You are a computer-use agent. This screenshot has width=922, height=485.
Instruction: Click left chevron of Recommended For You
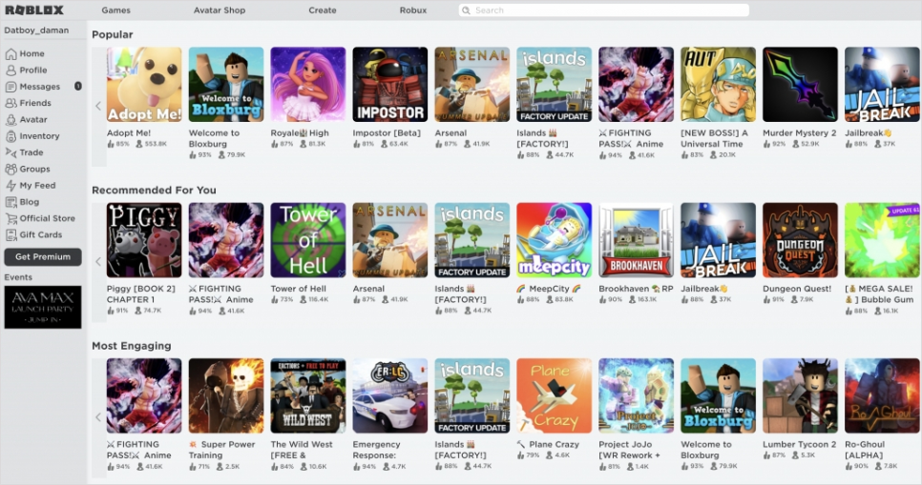coord(98,261)
